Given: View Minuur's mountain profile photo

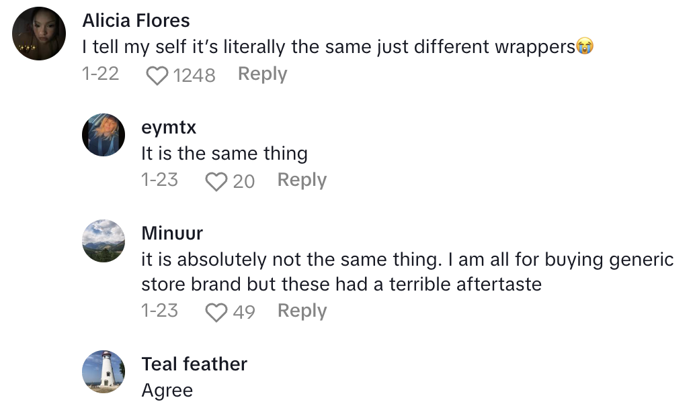Looking at the screenshot, I should click(x=104, y=240).
